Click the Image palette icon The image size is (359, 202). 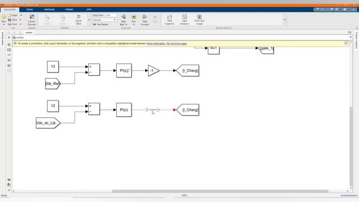pyautogui.click(x=9, y=66)
